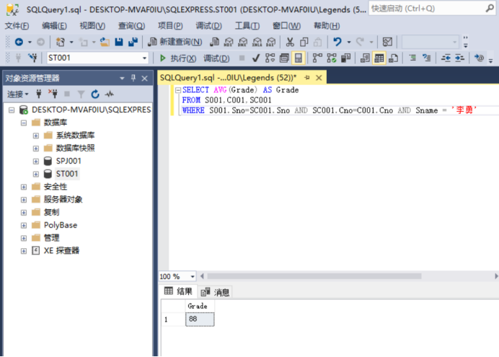Expand the ST001 database node

click(36, 174)
